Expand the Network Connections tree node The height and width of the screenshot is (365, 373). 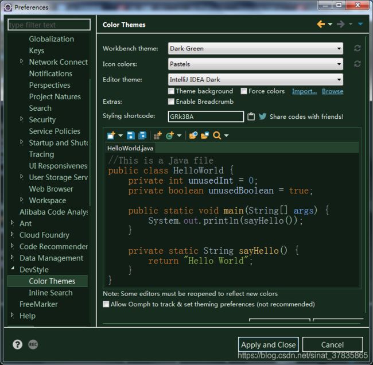pos(22,61)
